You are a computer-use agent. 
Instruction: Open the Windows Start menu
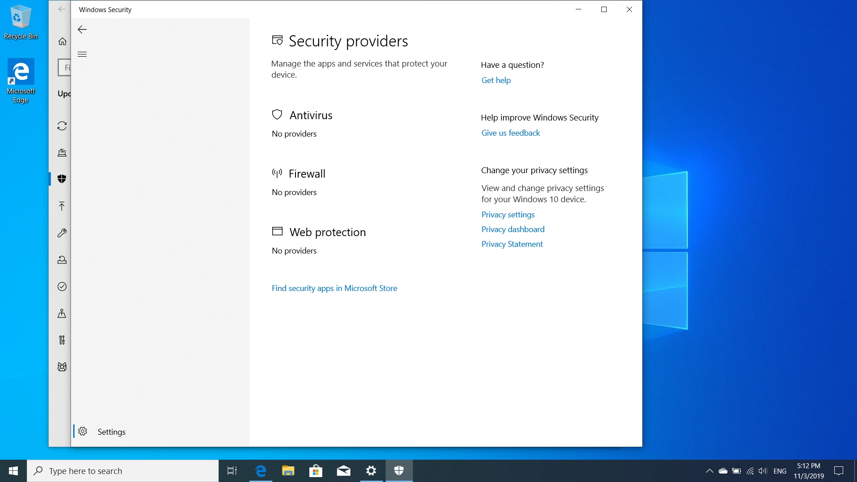click(13, 471)
